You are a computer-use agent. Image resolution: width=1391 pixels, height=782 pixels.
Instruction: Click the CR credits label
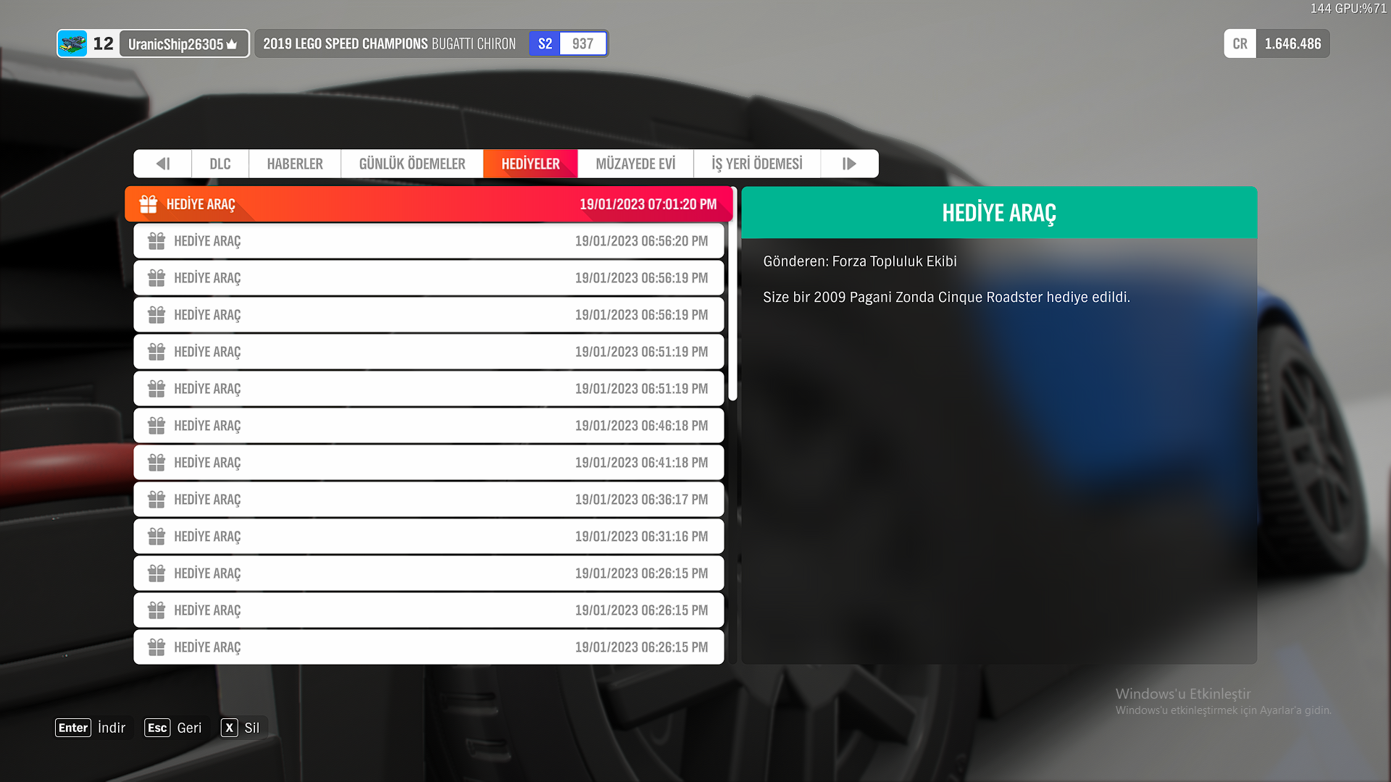click(1240, 43)
